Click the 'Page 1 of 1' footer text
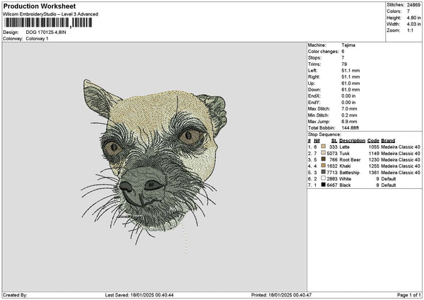This screenshot has width=424, height=300. 409,295
